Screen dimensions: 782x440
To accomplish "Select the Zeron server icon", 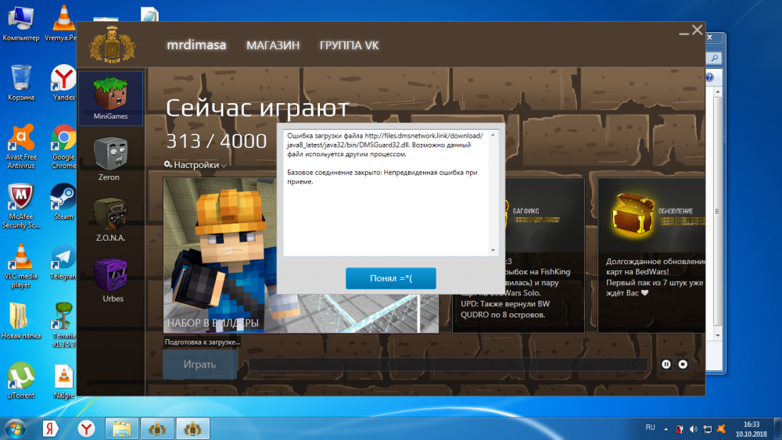I will (x=110, y=158).
